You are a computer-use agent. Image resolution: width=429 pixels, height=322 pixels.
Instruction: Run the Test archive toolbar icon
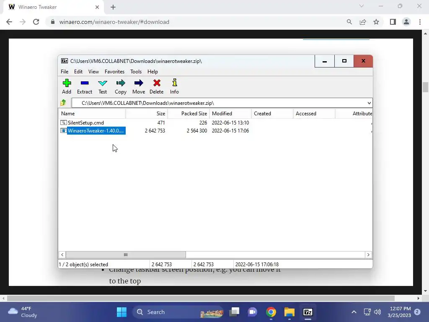103,83
